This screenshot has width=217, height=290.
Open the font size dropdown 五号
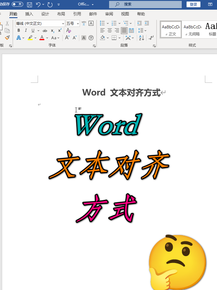pyautogui.click(x=78, y=24)
